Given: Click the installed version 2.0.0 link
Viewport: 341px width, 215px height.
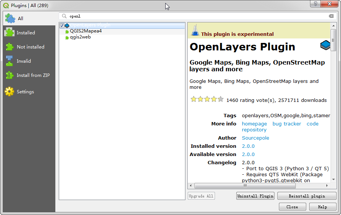Looking at the screenshot, I should (x=248, y=146).
